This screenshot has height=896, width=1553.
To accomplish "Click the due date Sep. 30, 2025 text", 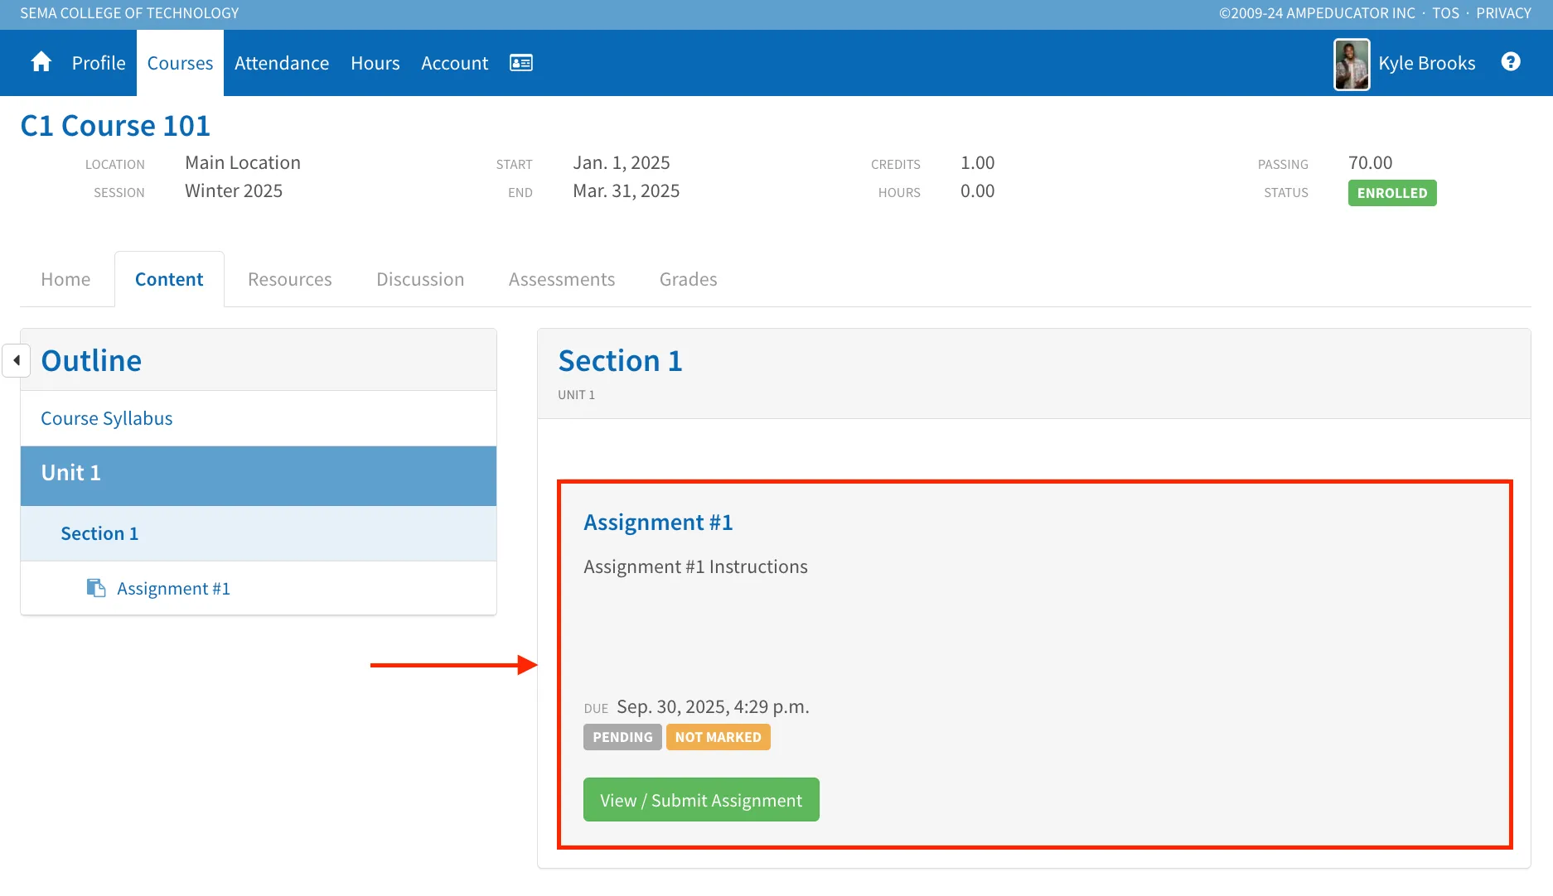I will tap(713, 706).
